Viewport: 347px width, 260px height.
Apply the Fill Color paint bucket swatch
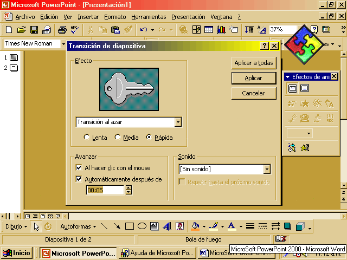pos(195,226)
